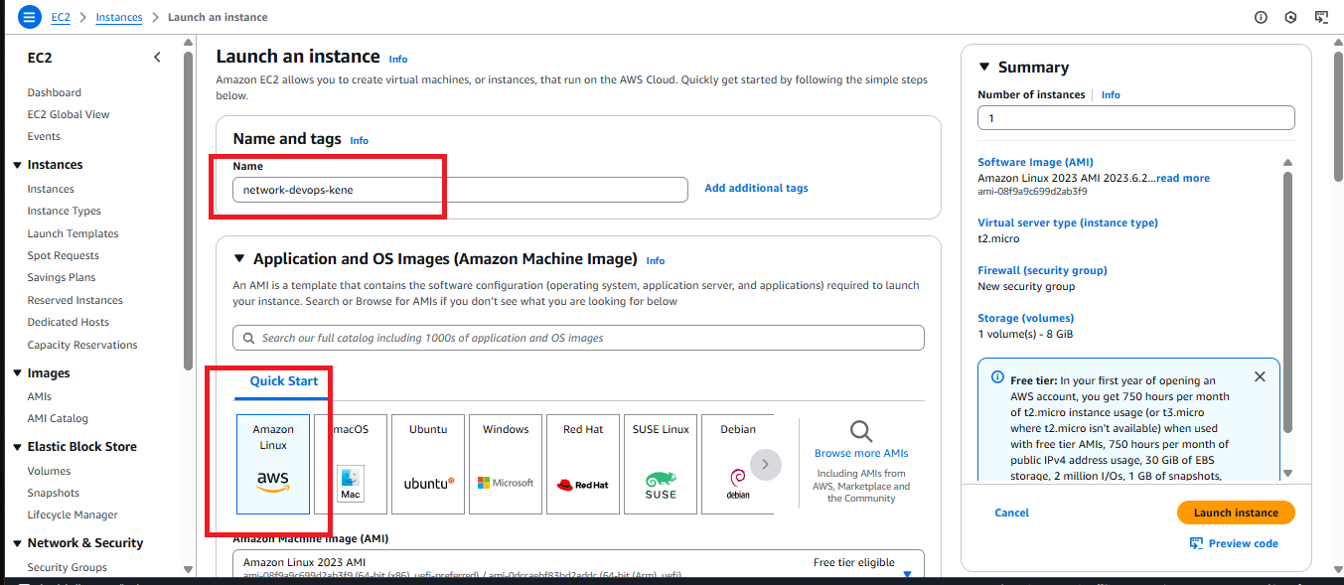The image size is (1344, 585).
Task: Collapse Application and OS Images section
Action: pyautogui.click(x=239, y=259)
